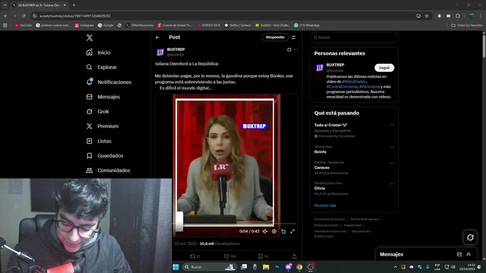Open options for Todo al Cristal-'U' promo
Image resolution: width=486 pixels, height=273 pixels.
coord(392,125)
